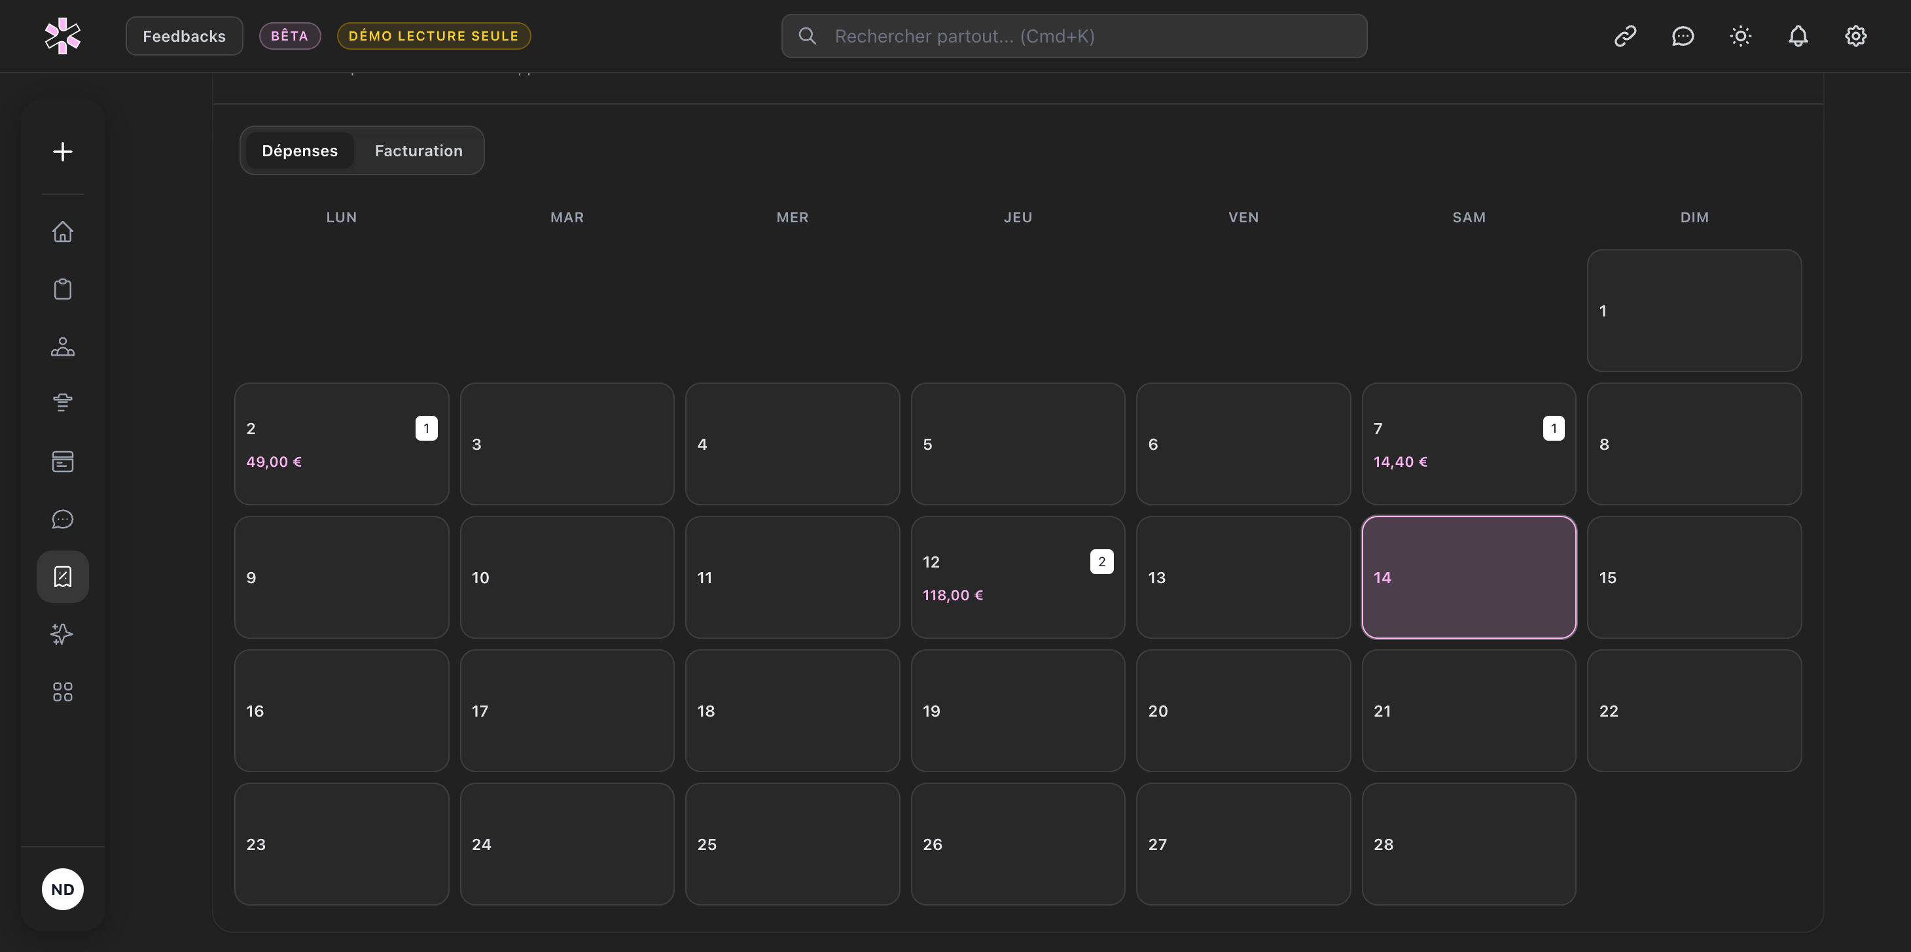Open the chat bubble icon in the sidebar
The width and height of the screenshot is (1911, 952).
[62, 519]
